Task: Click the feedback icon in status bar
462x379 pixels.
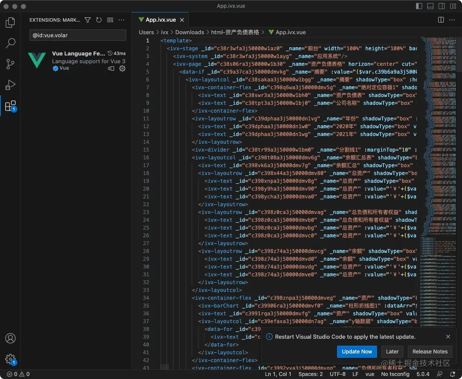Action: [x=439, y=374]
